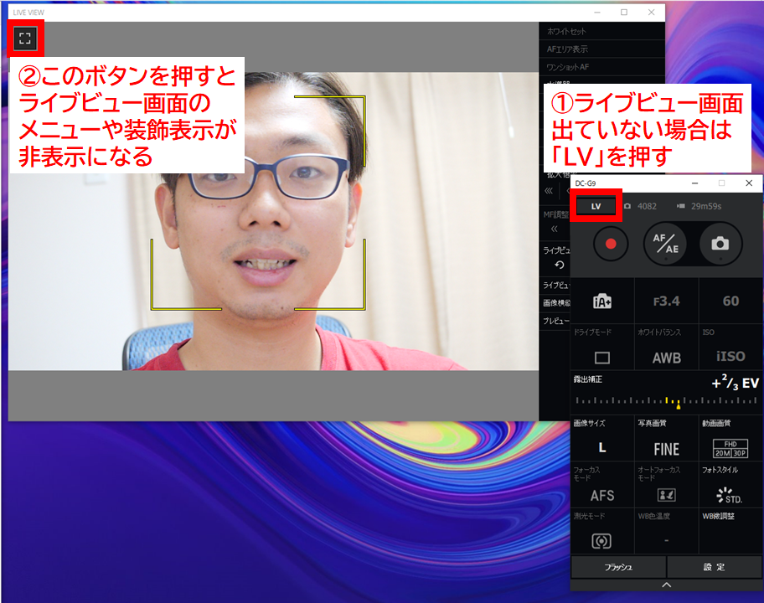Open the AWB white balance setting
The height and width of the screenshot is (603, 764).
coord(667,358)
